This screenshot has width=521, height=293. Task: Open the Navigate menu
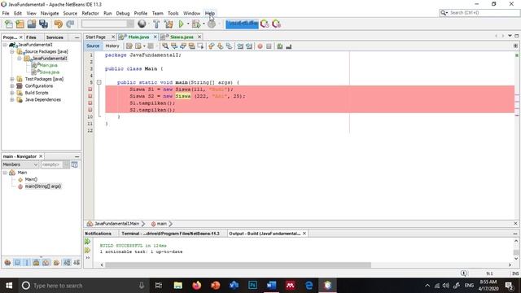pos(50,13)
